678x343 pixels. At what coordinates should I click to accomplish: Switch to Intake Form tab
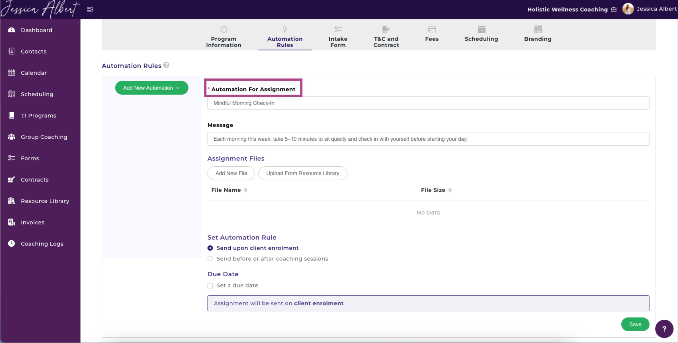pyautogui.click(x=338, y=42)
